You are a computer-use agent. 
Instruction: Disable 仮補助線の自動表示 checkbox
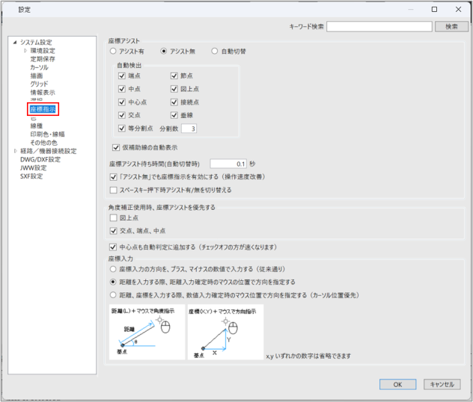click(x=116, y=147)
